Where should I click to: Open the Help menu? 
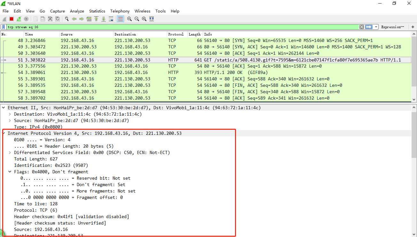point(175,11)
